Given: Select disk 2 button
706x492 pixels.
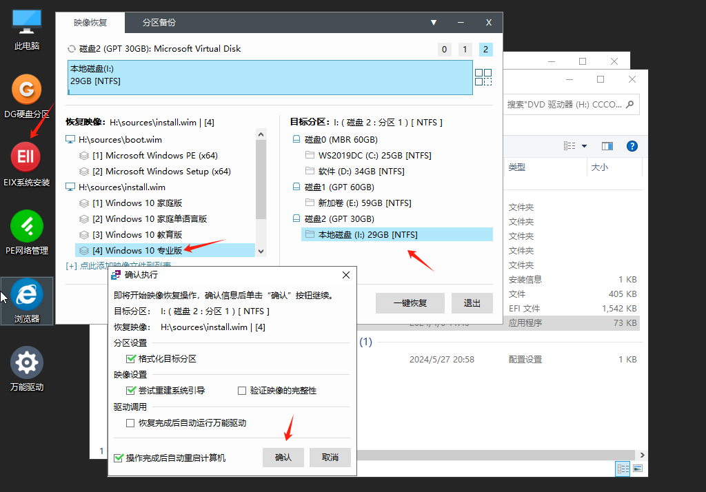Looking at the screenshot, I should [486, 50].
